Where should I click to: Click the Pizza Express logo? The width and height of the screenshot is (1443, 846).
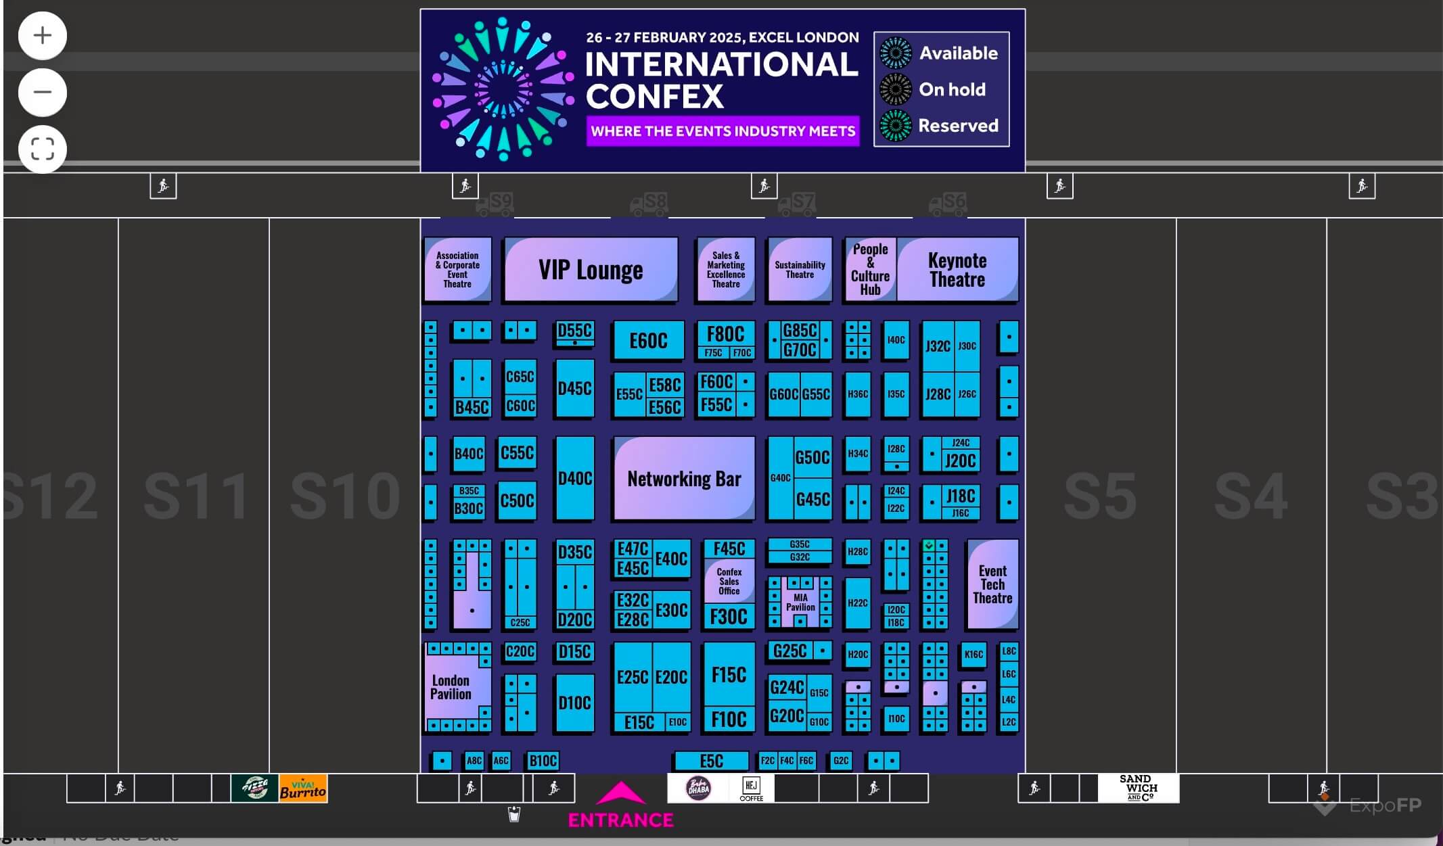[255, 788]
